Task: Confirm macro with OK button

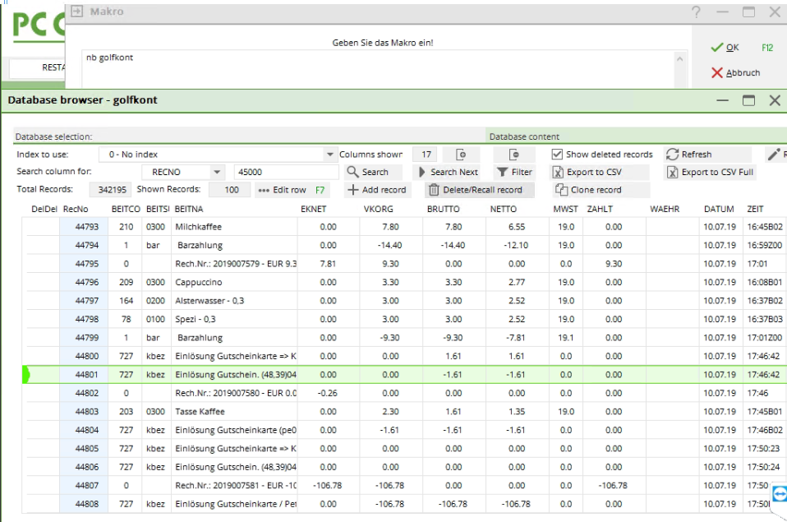Action: (x=725, y=48)
